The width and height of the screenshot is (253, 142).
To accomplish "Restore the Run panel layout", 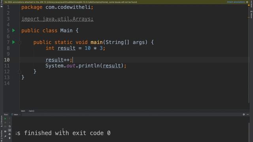I will [x=5, y=131].
